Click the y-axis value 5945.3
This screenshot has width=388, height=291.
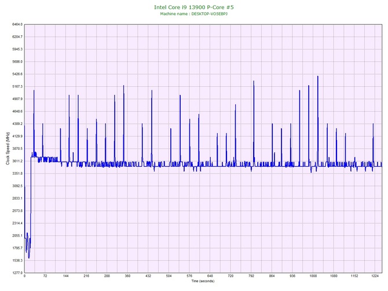[x=17, y=49]
